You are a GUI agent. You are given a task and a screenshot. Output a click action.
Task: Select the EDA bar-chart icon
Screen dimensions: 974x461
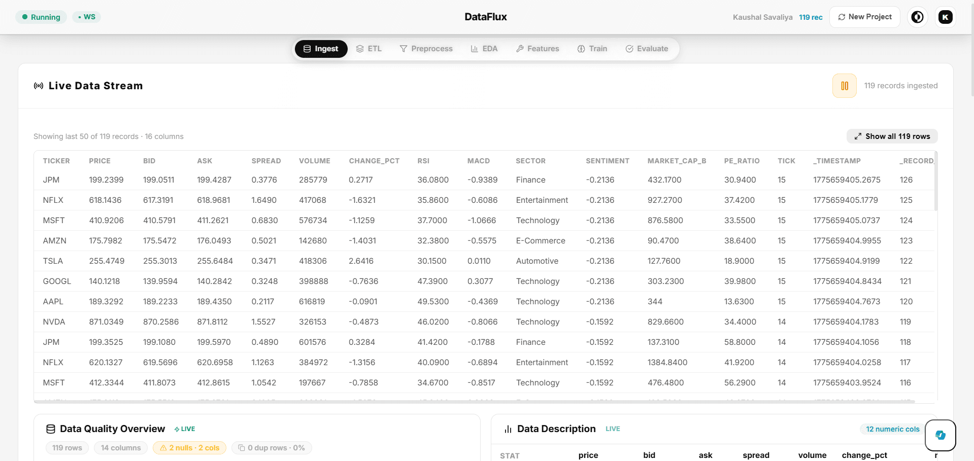point(474,48)
